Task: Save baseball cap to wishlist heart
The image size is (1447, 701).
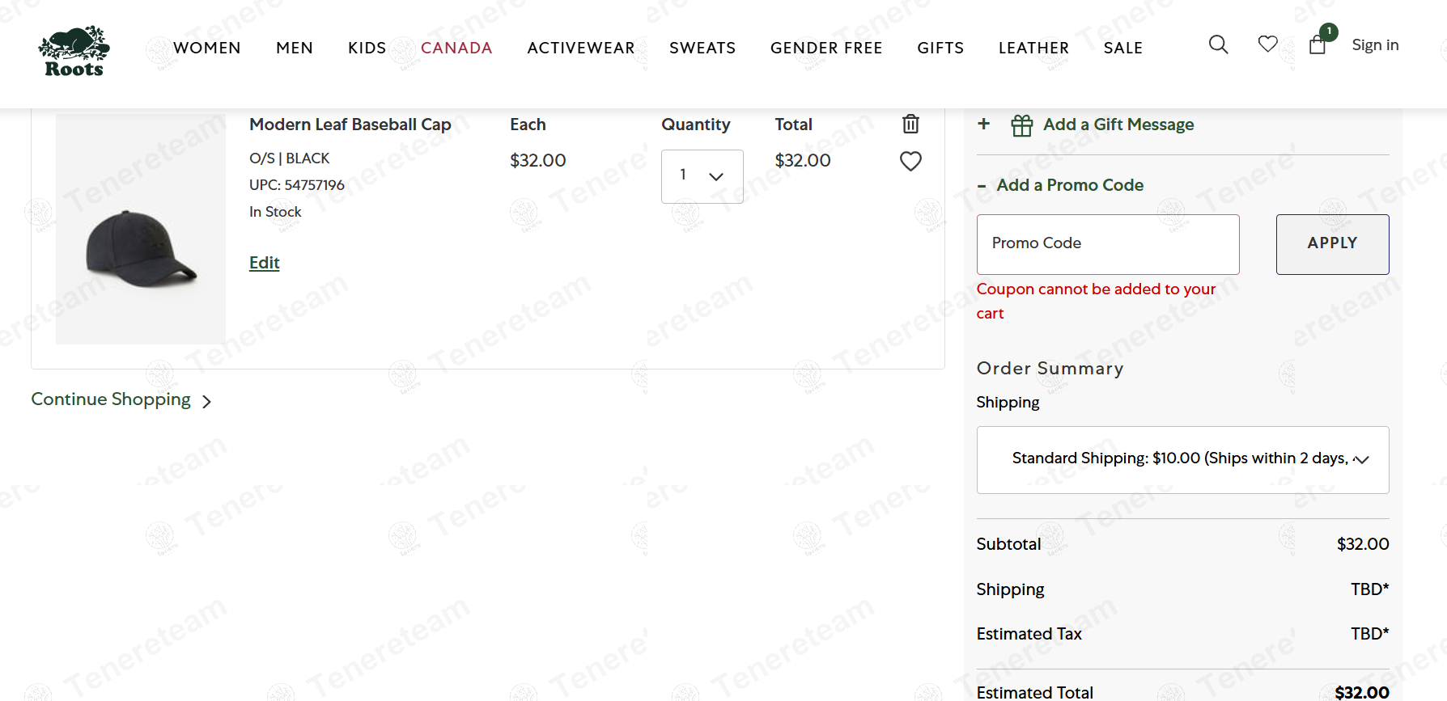Action: pyautogui.click(x=910, y=162)
